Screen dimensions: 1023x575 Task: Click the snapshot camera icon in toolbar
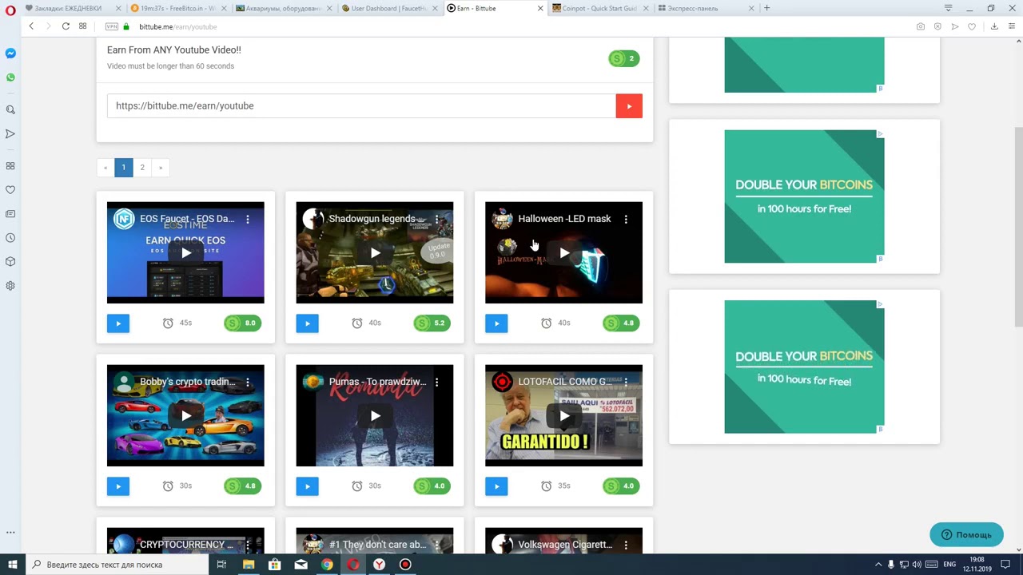921,26
